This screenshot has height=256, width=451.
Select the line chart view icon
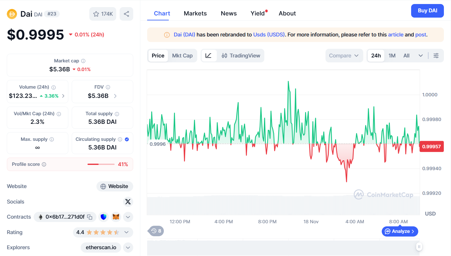point(209,56)
